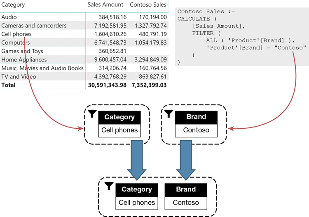Select the value 480,791.19
309x217 pixels.
153,34
